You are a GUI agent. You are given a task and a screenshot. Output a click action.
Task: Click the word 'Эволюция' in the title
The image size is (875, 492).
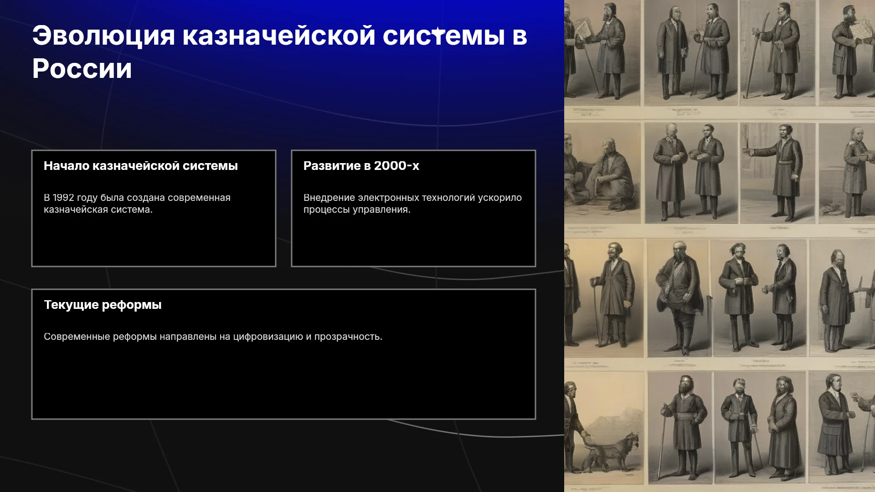click(103, 36)
